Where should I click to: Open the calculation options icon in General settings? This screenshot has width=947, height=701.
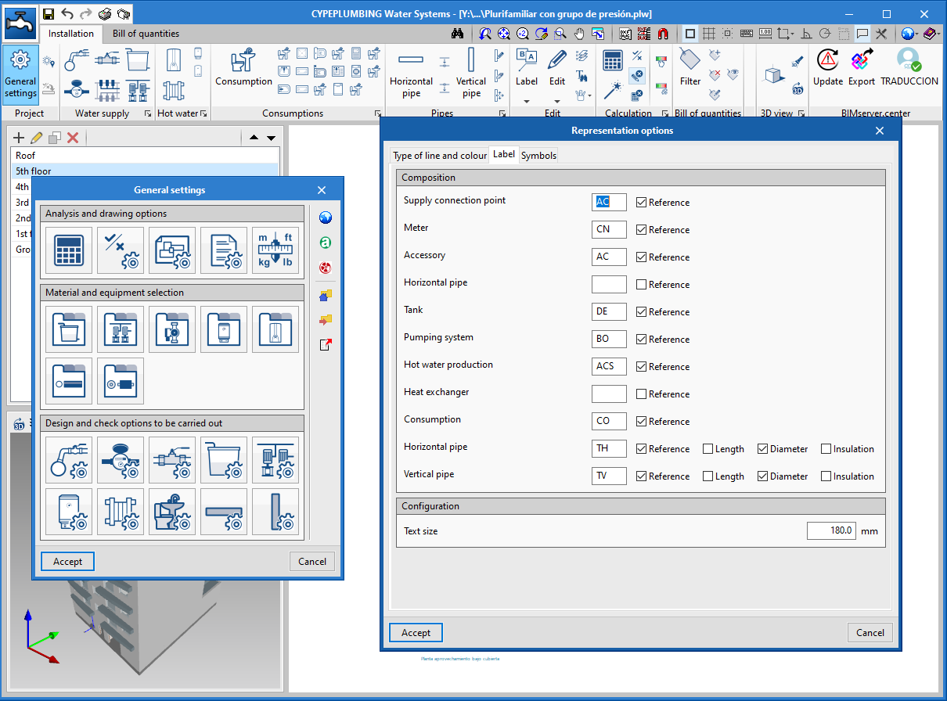[69, 250]
